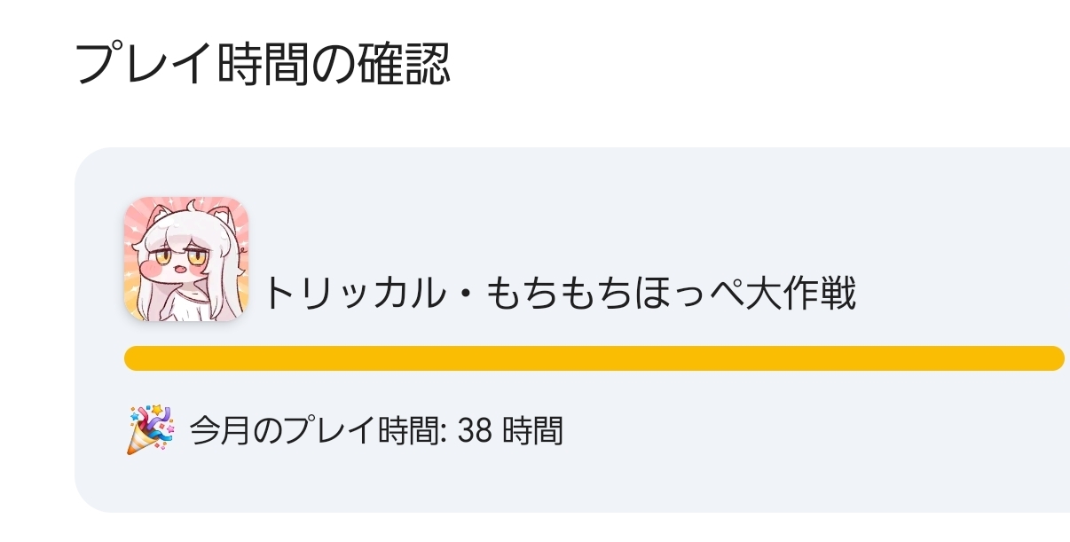Click the Trickcal game app icon
Viewport: 1070px width, 542px height.
pyautogui.click(x=186, y=258)
